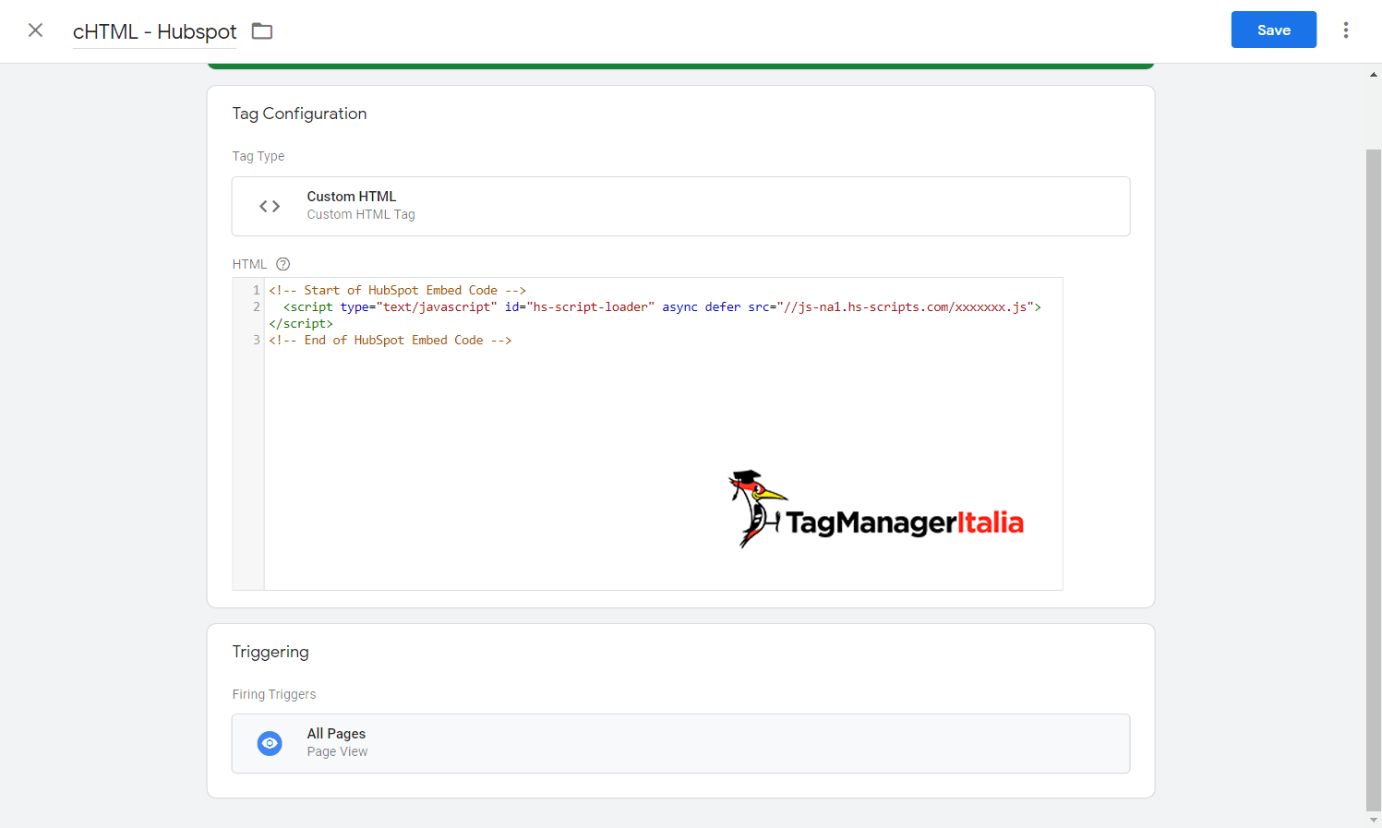Image resolution: width=1382 pixels, height=828 pixels.
Task: Click the scrollbar down arrow
Action: pos(1374,820)
